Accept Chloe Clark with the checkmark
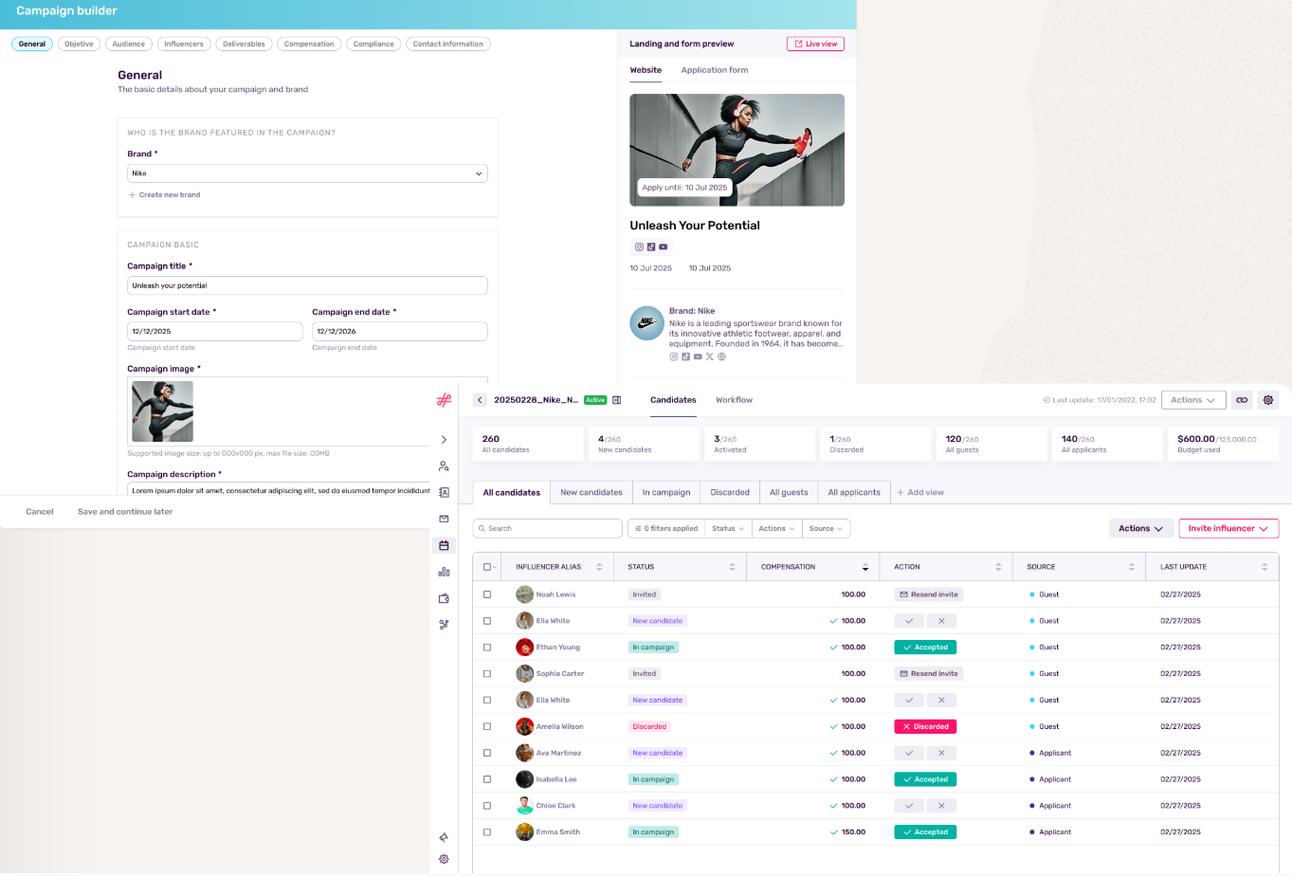The width and height of the screenshot is (1292, 876). pyautogui.click(x=909, y=806)
